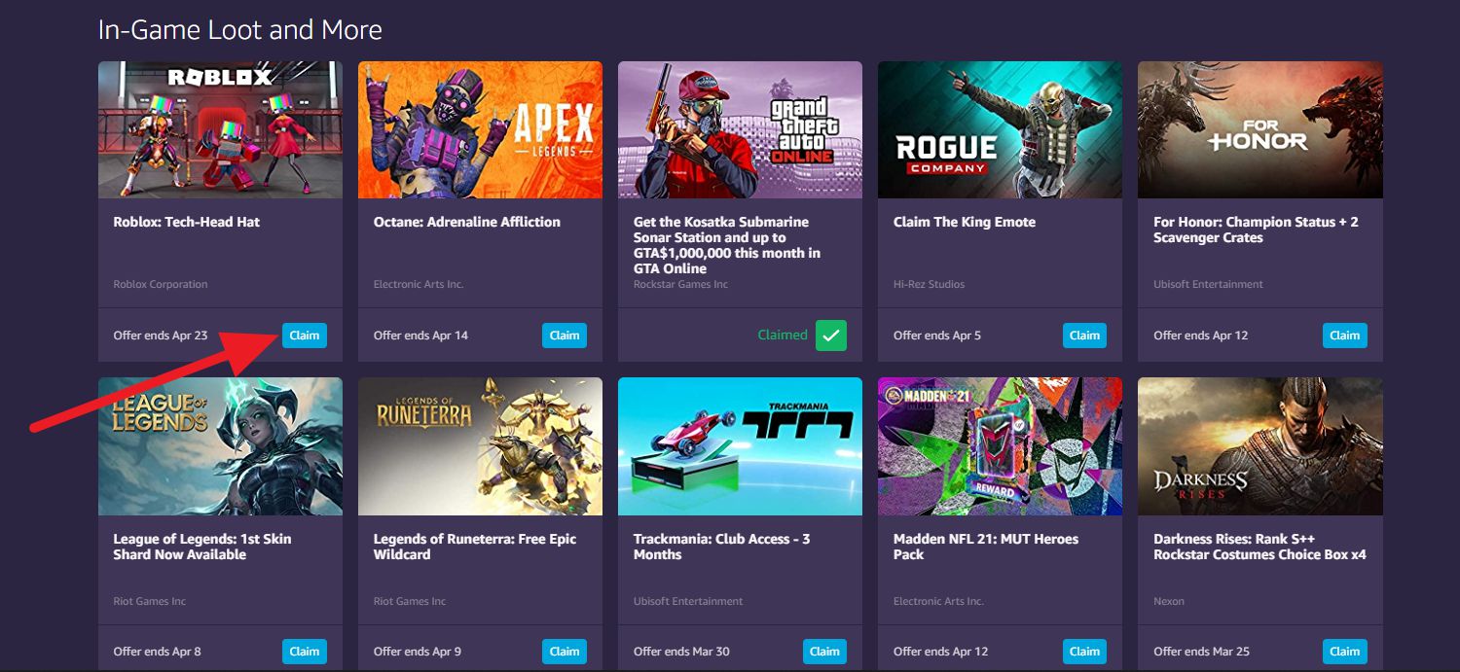Screen dimensions: 1460x672
Task: Claim the Legends of Runeterra Epic Wildcard
Action: (565, 652)
